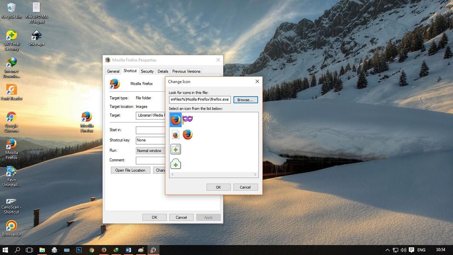Switch to Photoshop on the taskbar
The image size is (453, 255).
79,250
